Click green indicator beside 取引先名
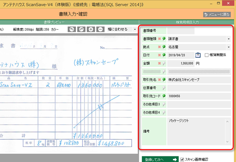236x162 pixels. pos(164,79)
